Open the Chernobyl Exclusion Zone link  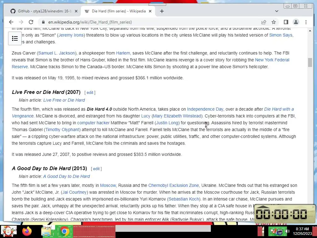pyautogui.click(x=174, y=185)
